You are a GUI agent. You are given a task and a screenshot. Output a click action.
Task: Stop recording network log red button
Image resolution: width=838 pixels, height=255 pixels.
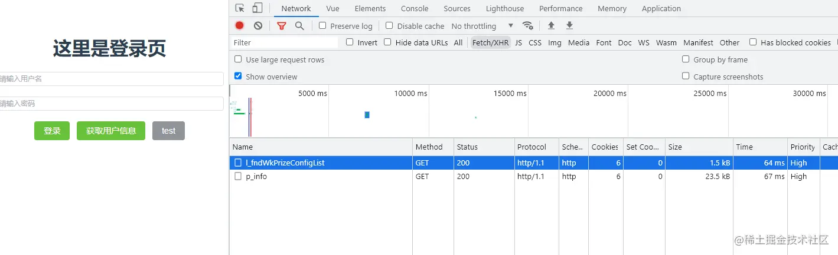[x=239, y=25]
